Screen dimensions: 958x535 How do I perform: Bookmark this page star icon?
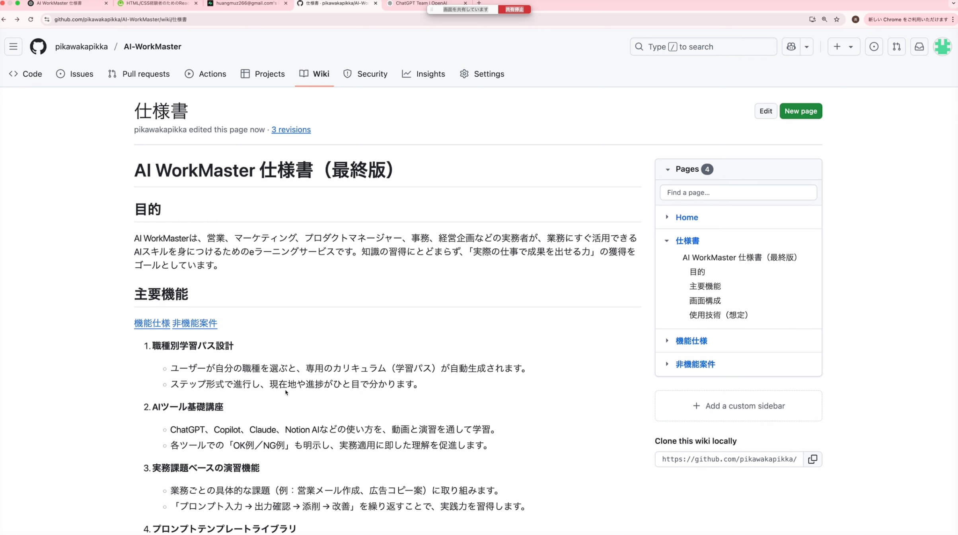pos(837,19)
